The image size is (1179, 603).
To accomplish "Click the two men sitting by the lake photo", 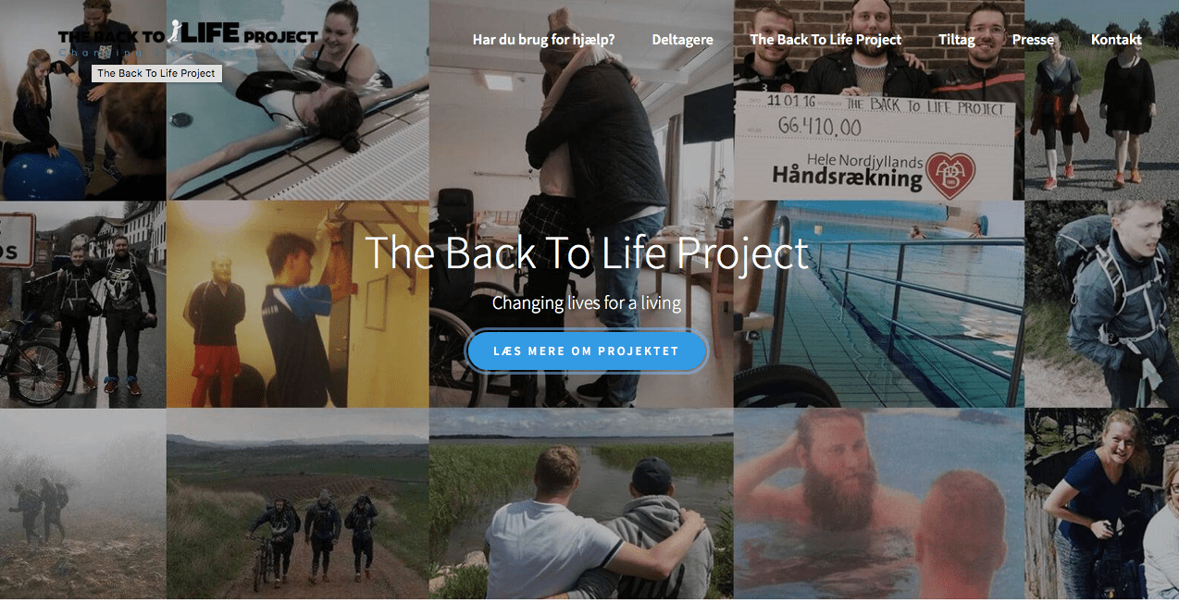I will pyautogui.click(x=581, y=505).
